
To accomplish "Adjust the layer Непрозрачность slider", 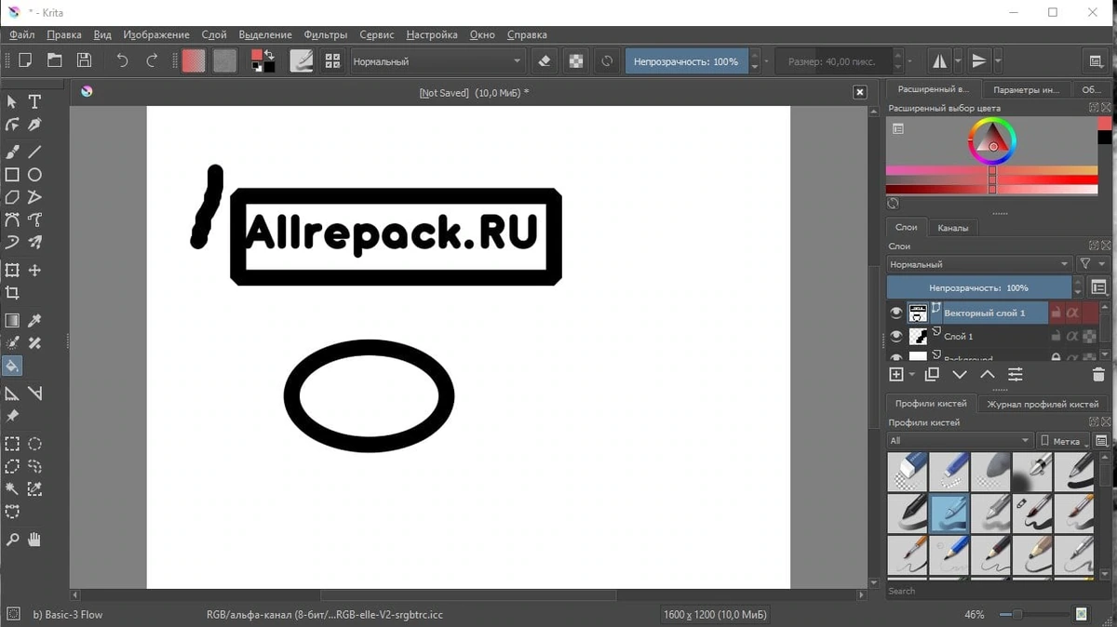I will 979,287.
